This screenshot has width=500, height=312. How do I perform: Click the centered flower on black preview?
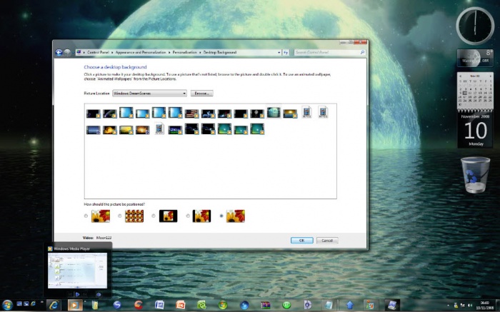pos(168,216)
